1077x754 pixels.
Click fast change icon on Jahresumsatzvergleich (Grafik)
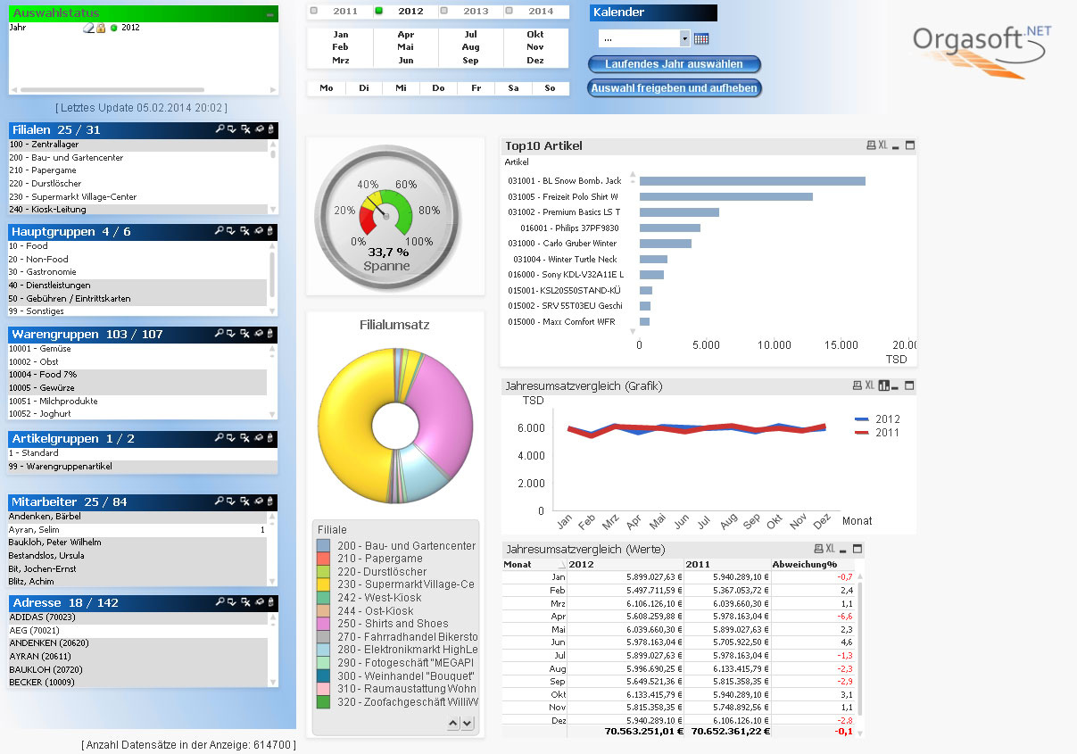click(x=884, y=385)
